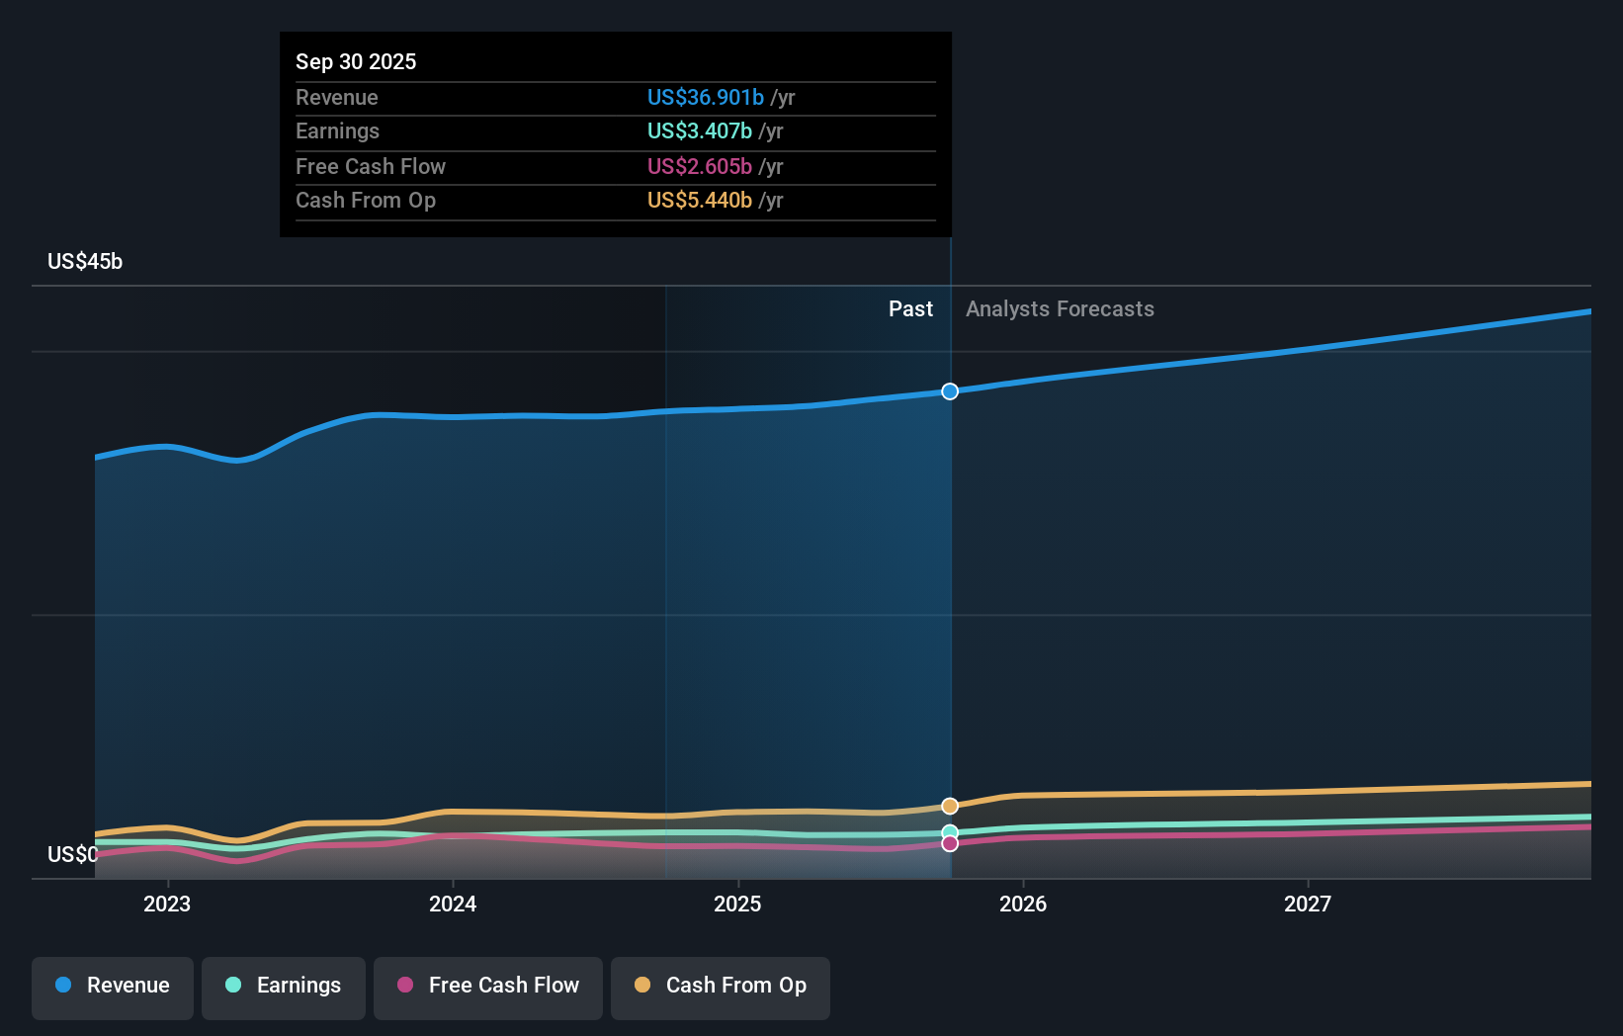Viewport: 1623px width, 1036px height.
Task: Hide the Cash From Op series
Action: (720, 986)
